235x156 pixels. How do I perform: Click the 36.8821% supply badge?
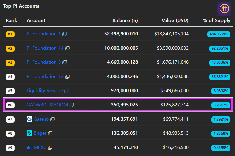click(220, 77)
